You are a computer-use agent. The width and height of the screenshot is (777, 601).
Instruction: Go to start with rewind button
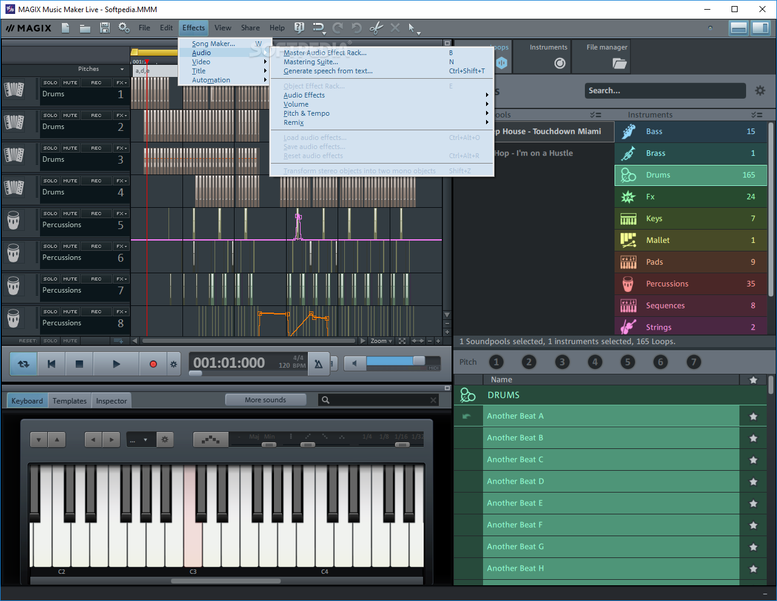[x=52, y=364]
